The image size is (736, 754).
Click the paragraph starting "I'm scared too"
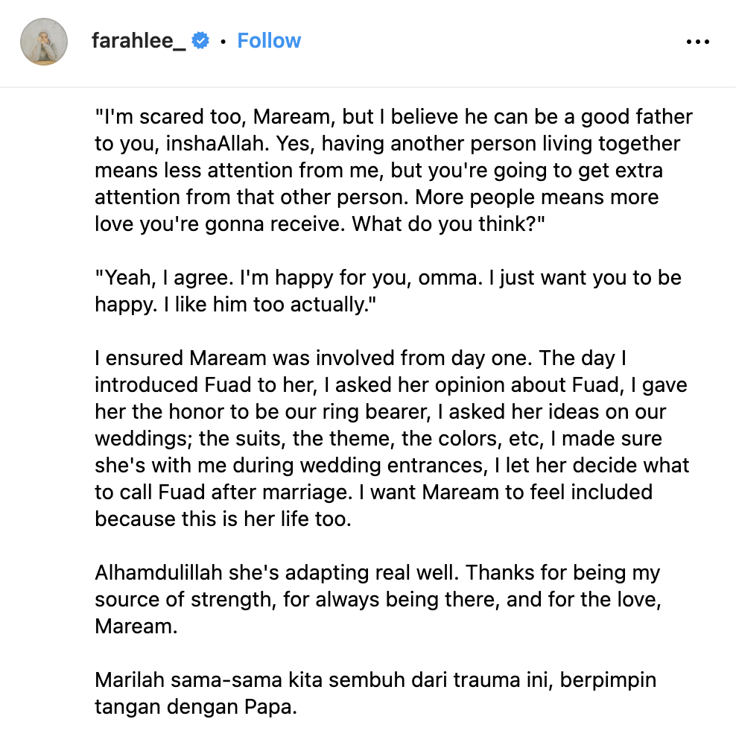[393, 170]
